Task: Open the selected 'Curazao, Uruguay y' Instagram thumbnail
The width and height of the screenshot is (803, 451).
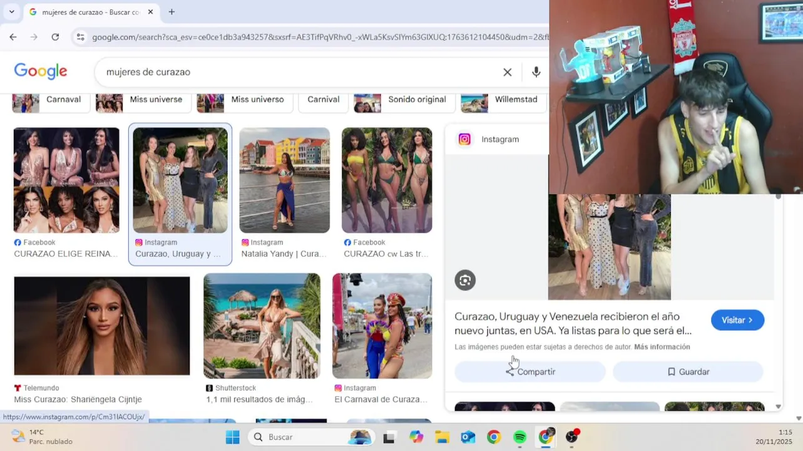Action: point(180,180)
